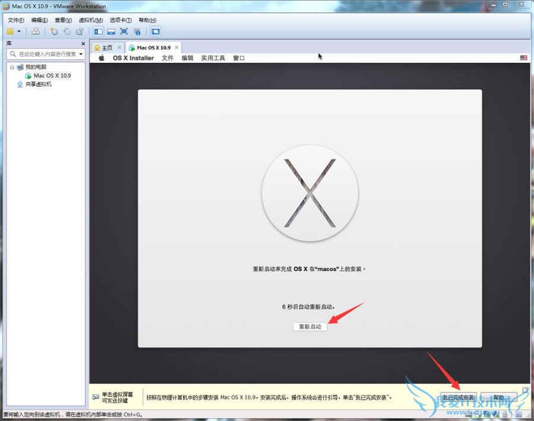
Task: Click the 我已完成安装 button
Action: point(458,397)
